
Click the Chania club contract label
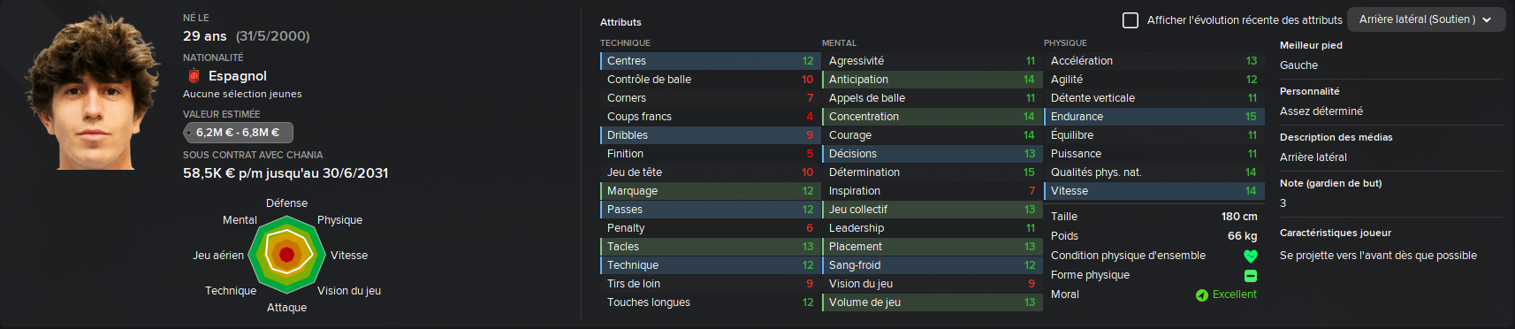253,155
